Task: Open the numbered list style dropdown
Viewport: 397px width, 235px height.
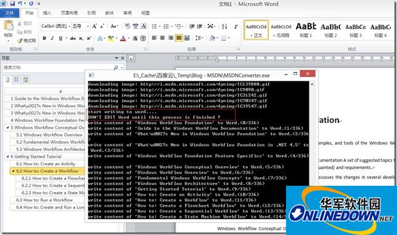Action: pyautogui.click(x=171, y=26)
